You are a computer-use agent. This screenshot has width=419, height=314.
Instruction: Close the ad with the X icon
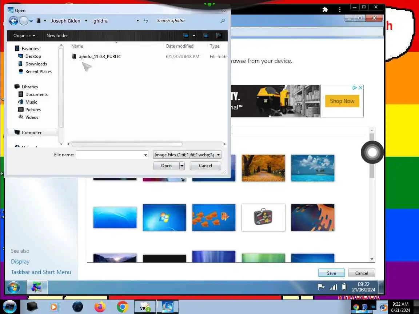pos(360,88)
